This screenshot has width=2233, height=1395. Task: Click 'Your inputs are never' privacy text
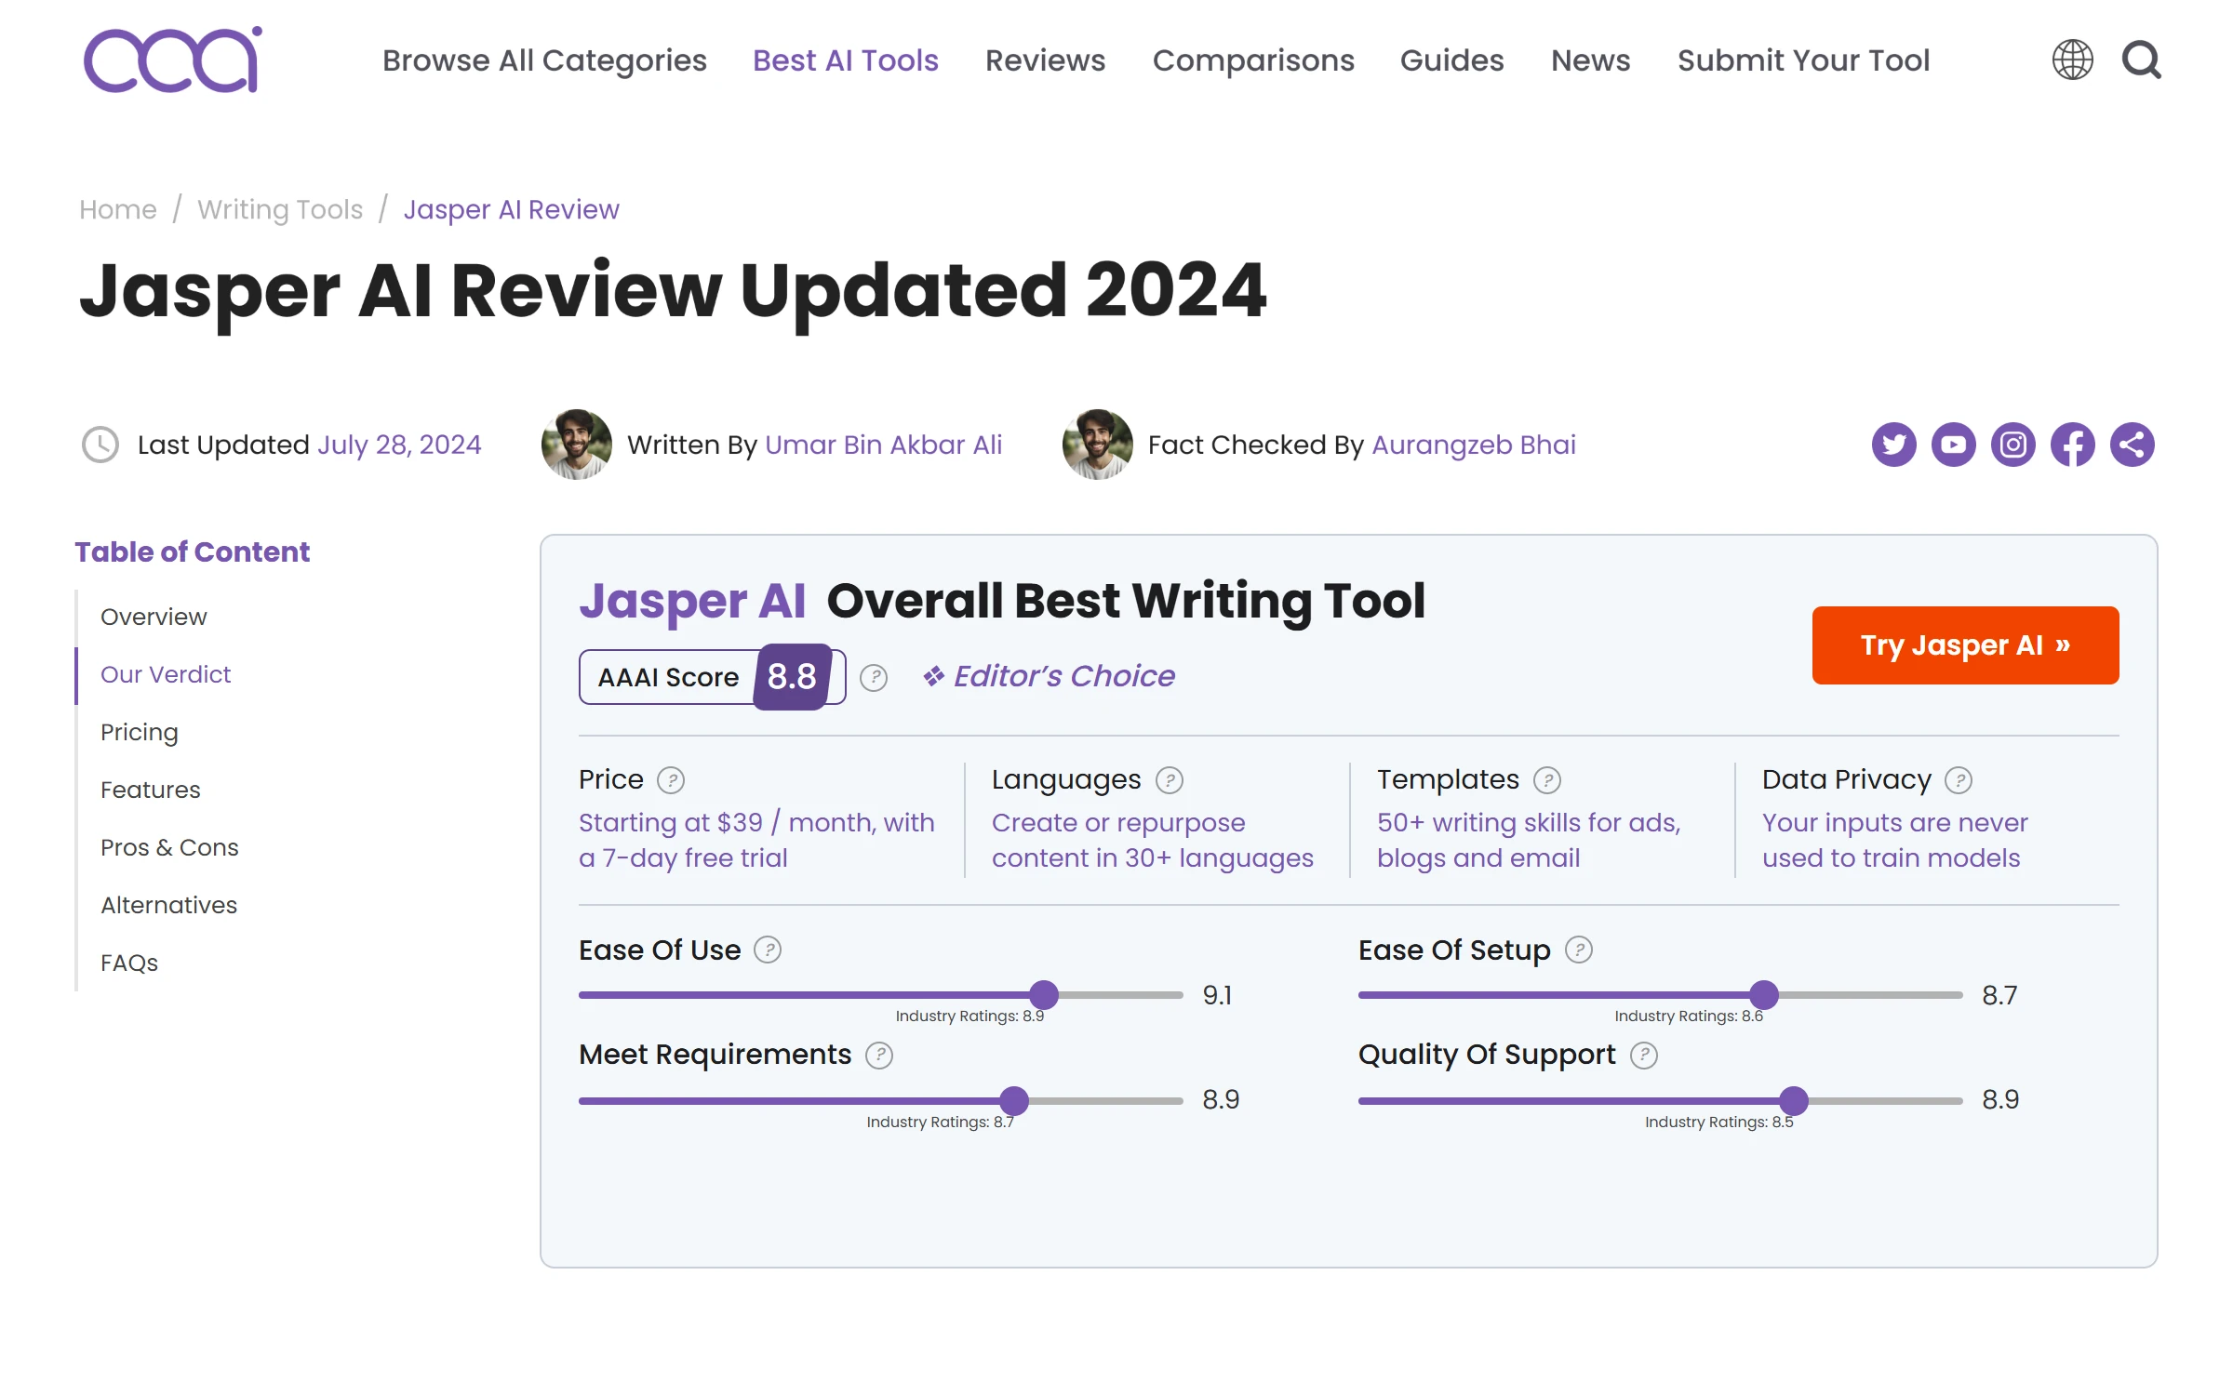click(1894, 823)
